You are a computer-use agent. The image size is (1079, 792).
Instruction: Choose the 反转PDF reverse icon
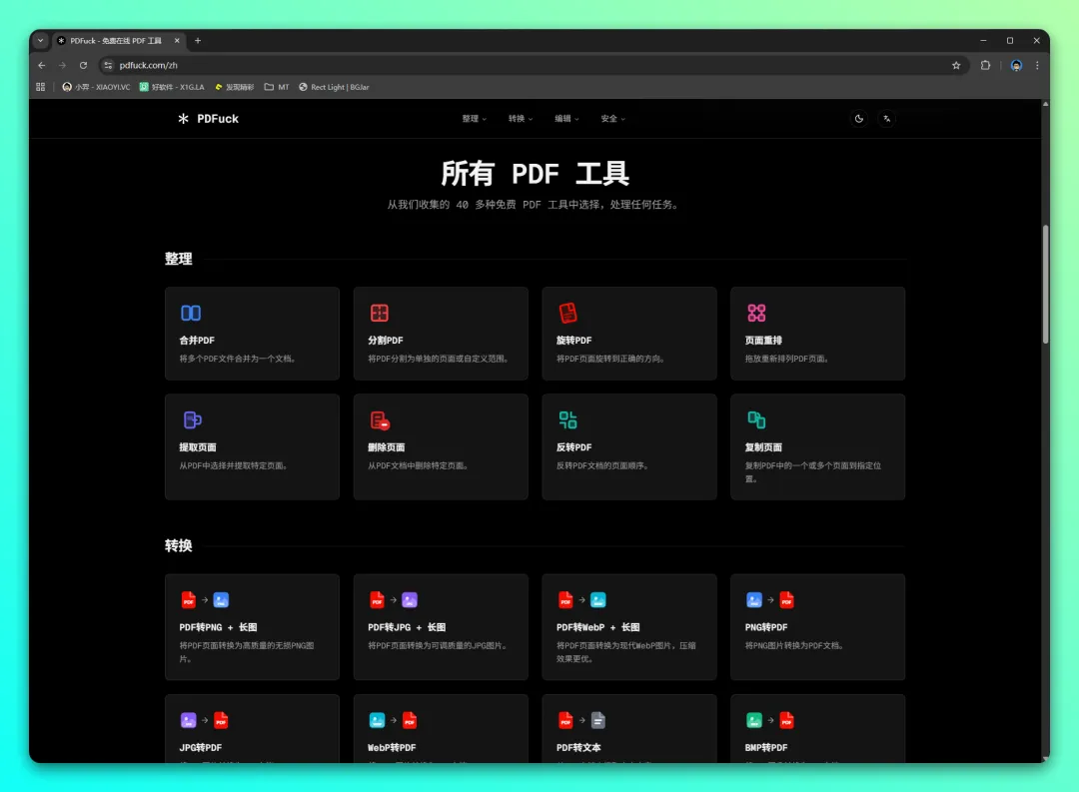[x=567, y=419]
